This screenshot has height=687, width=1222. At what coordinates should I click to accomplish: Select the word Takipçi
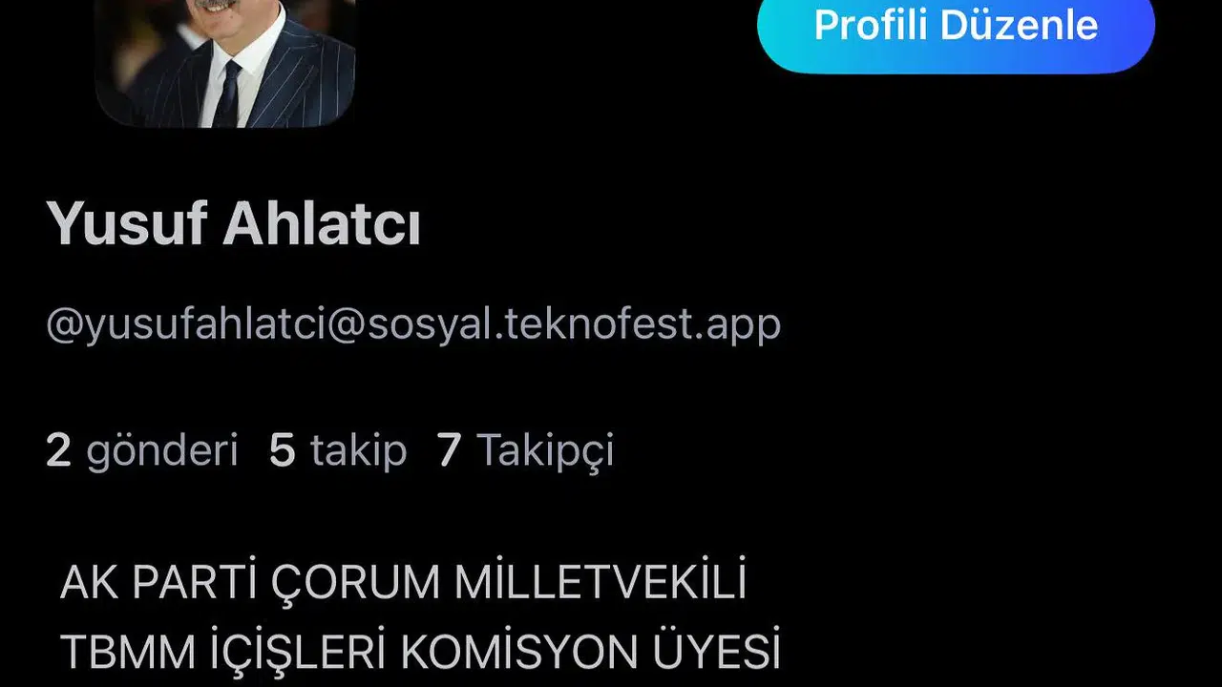point(545,449)
